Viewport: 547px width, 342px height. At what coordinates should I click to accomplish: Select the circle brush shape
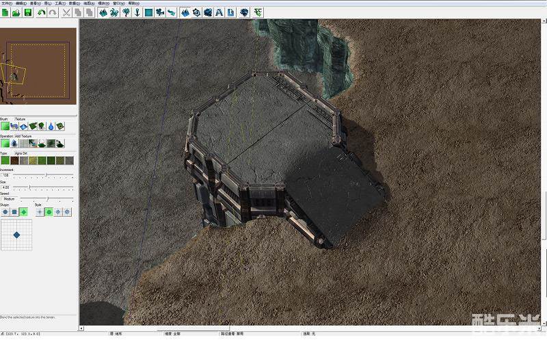[x=5, y=212]
